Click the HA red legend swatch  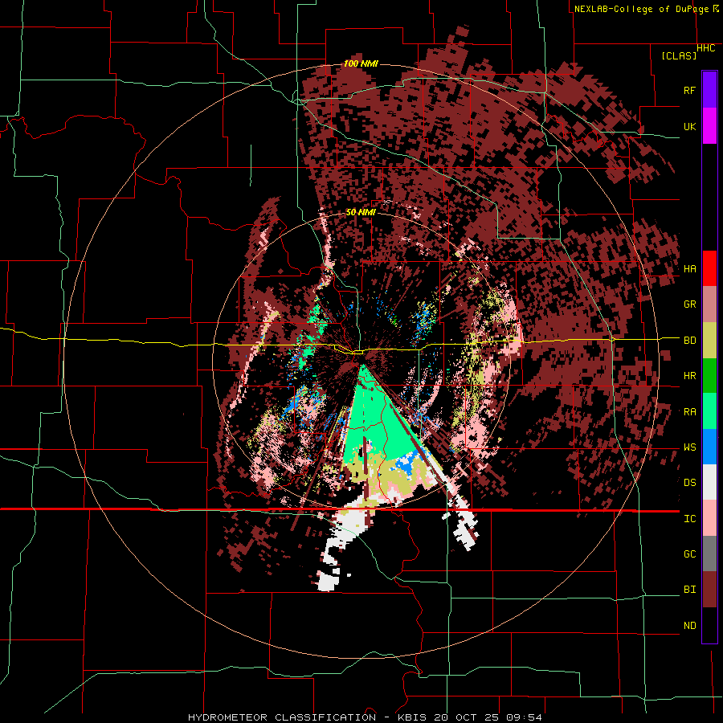709,268
